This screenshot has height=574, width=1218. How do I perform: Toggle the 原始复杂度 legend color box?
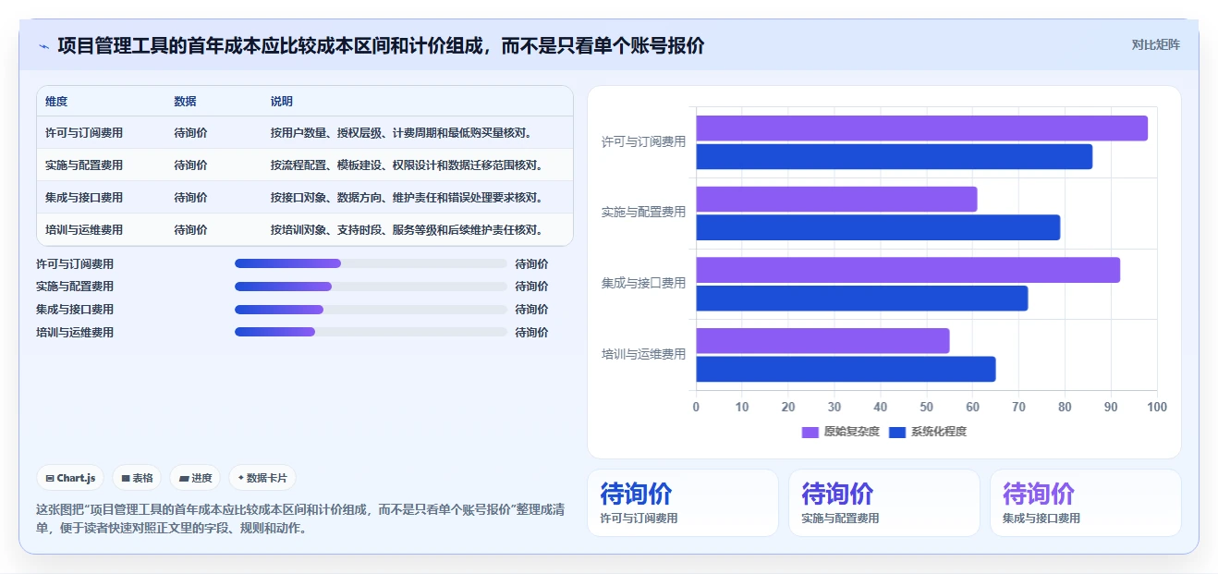(810, 432)
